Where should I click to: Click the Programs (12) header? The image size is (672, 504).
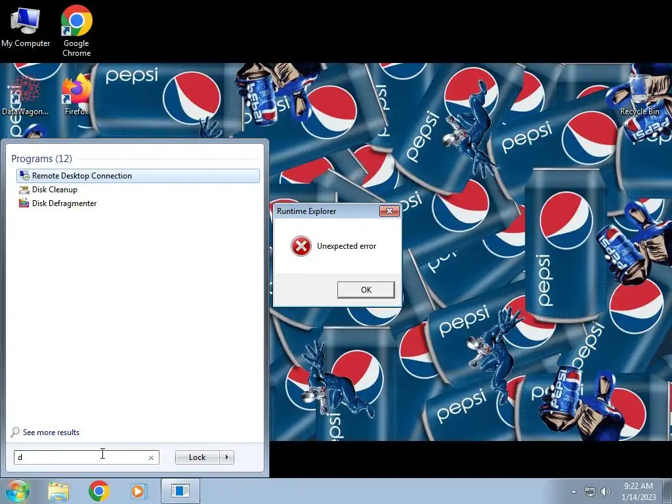click(x=41, y=159)
